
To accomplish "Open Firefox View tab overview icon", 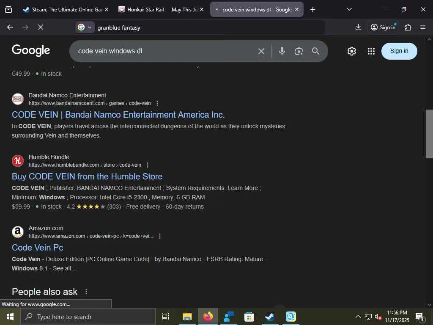I will pyautogui.click(x=8, y=9).
